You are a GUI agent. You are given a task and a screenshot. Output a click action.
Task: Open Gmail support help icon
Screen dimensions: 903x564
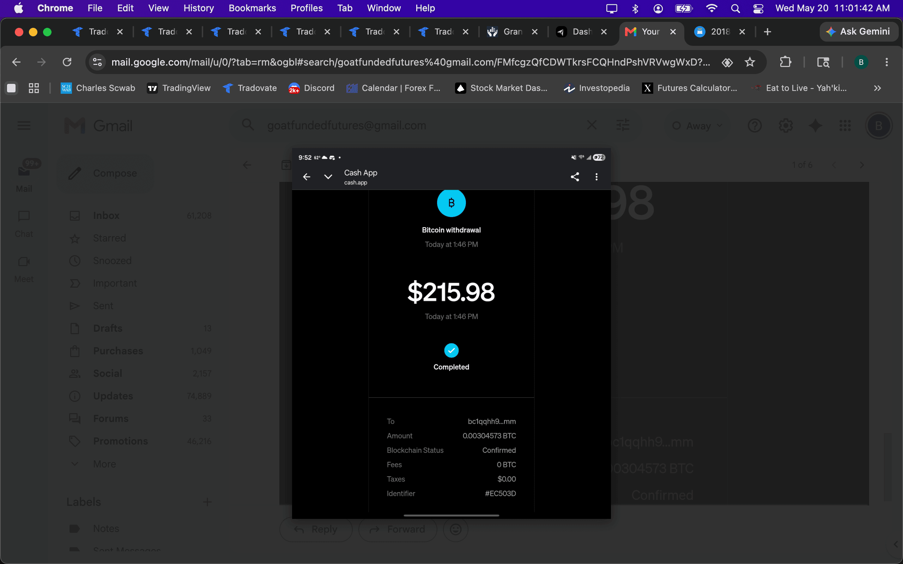click(754, 126)
